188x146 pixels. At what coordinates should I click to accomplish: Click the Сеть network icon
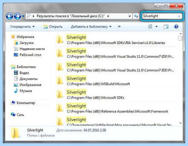coord(13,115)
